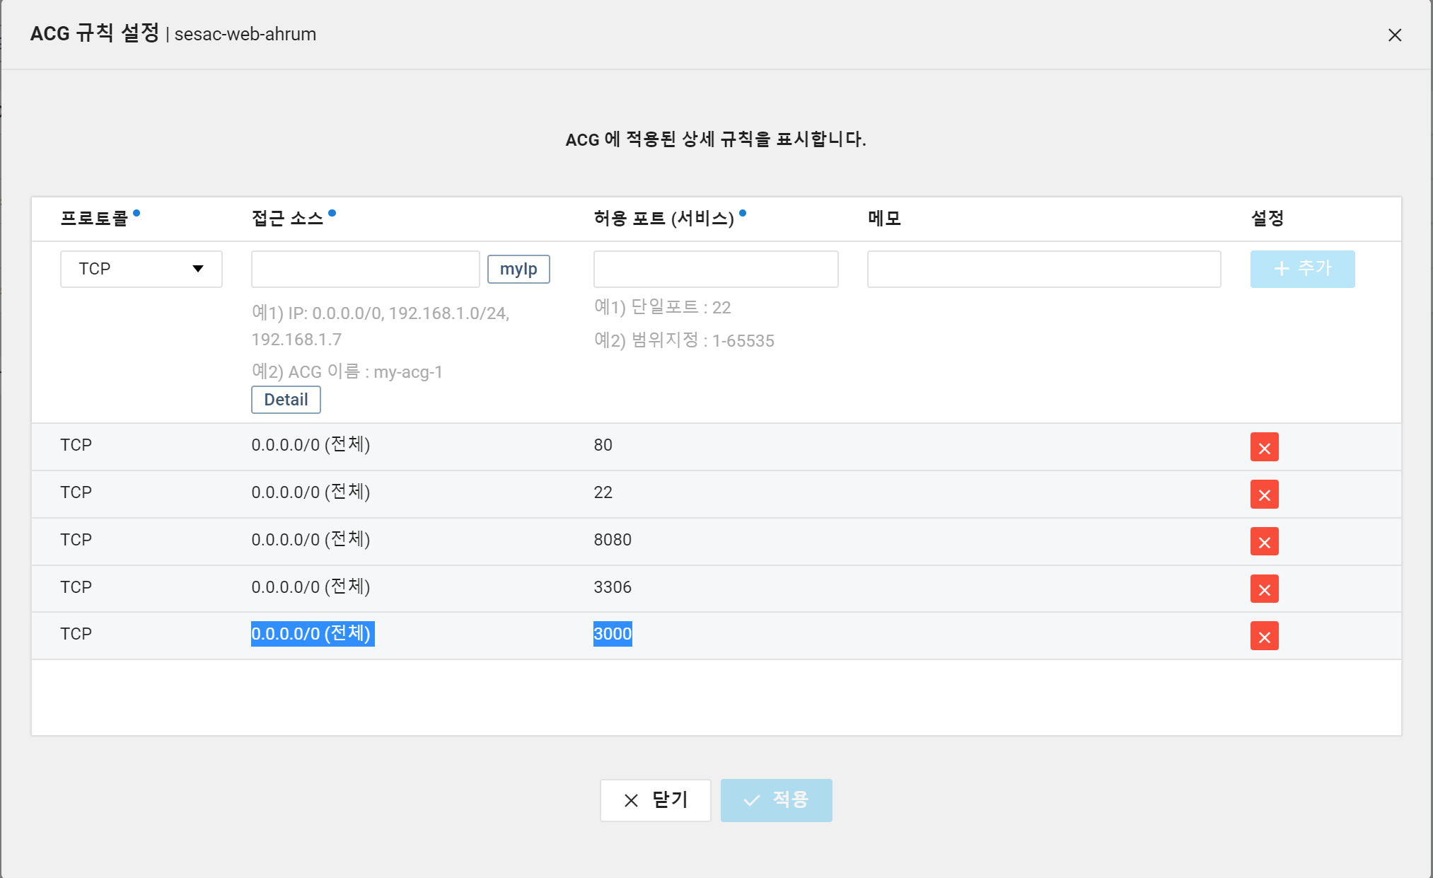Click the 추가 add rule button
Image resolution: width=1433 pixels, height=878 pixels.
1302,269
